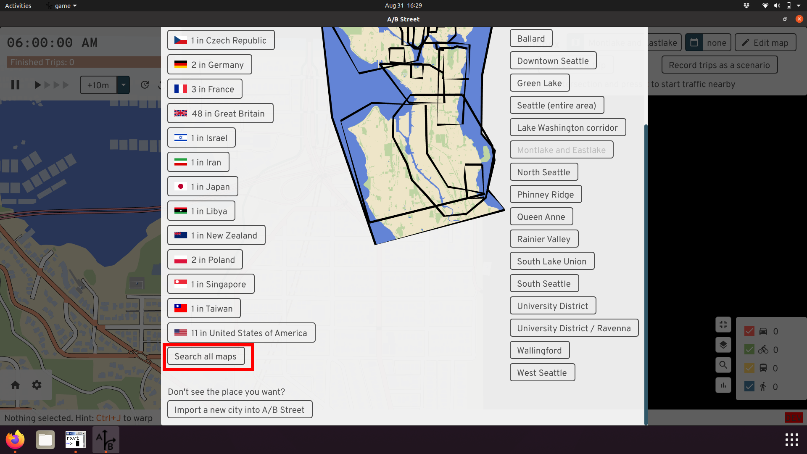Select 1 in New Zealand
Screen dimensions: 807x454
click(216, 235)
